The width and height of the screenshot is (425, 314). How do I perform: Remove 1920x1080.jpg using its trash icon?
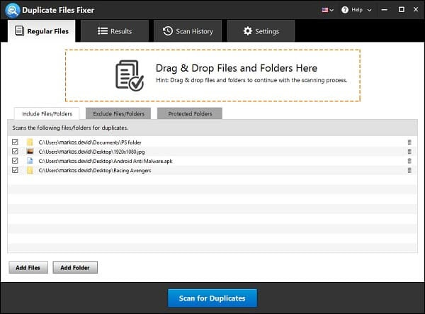(409, 151)
